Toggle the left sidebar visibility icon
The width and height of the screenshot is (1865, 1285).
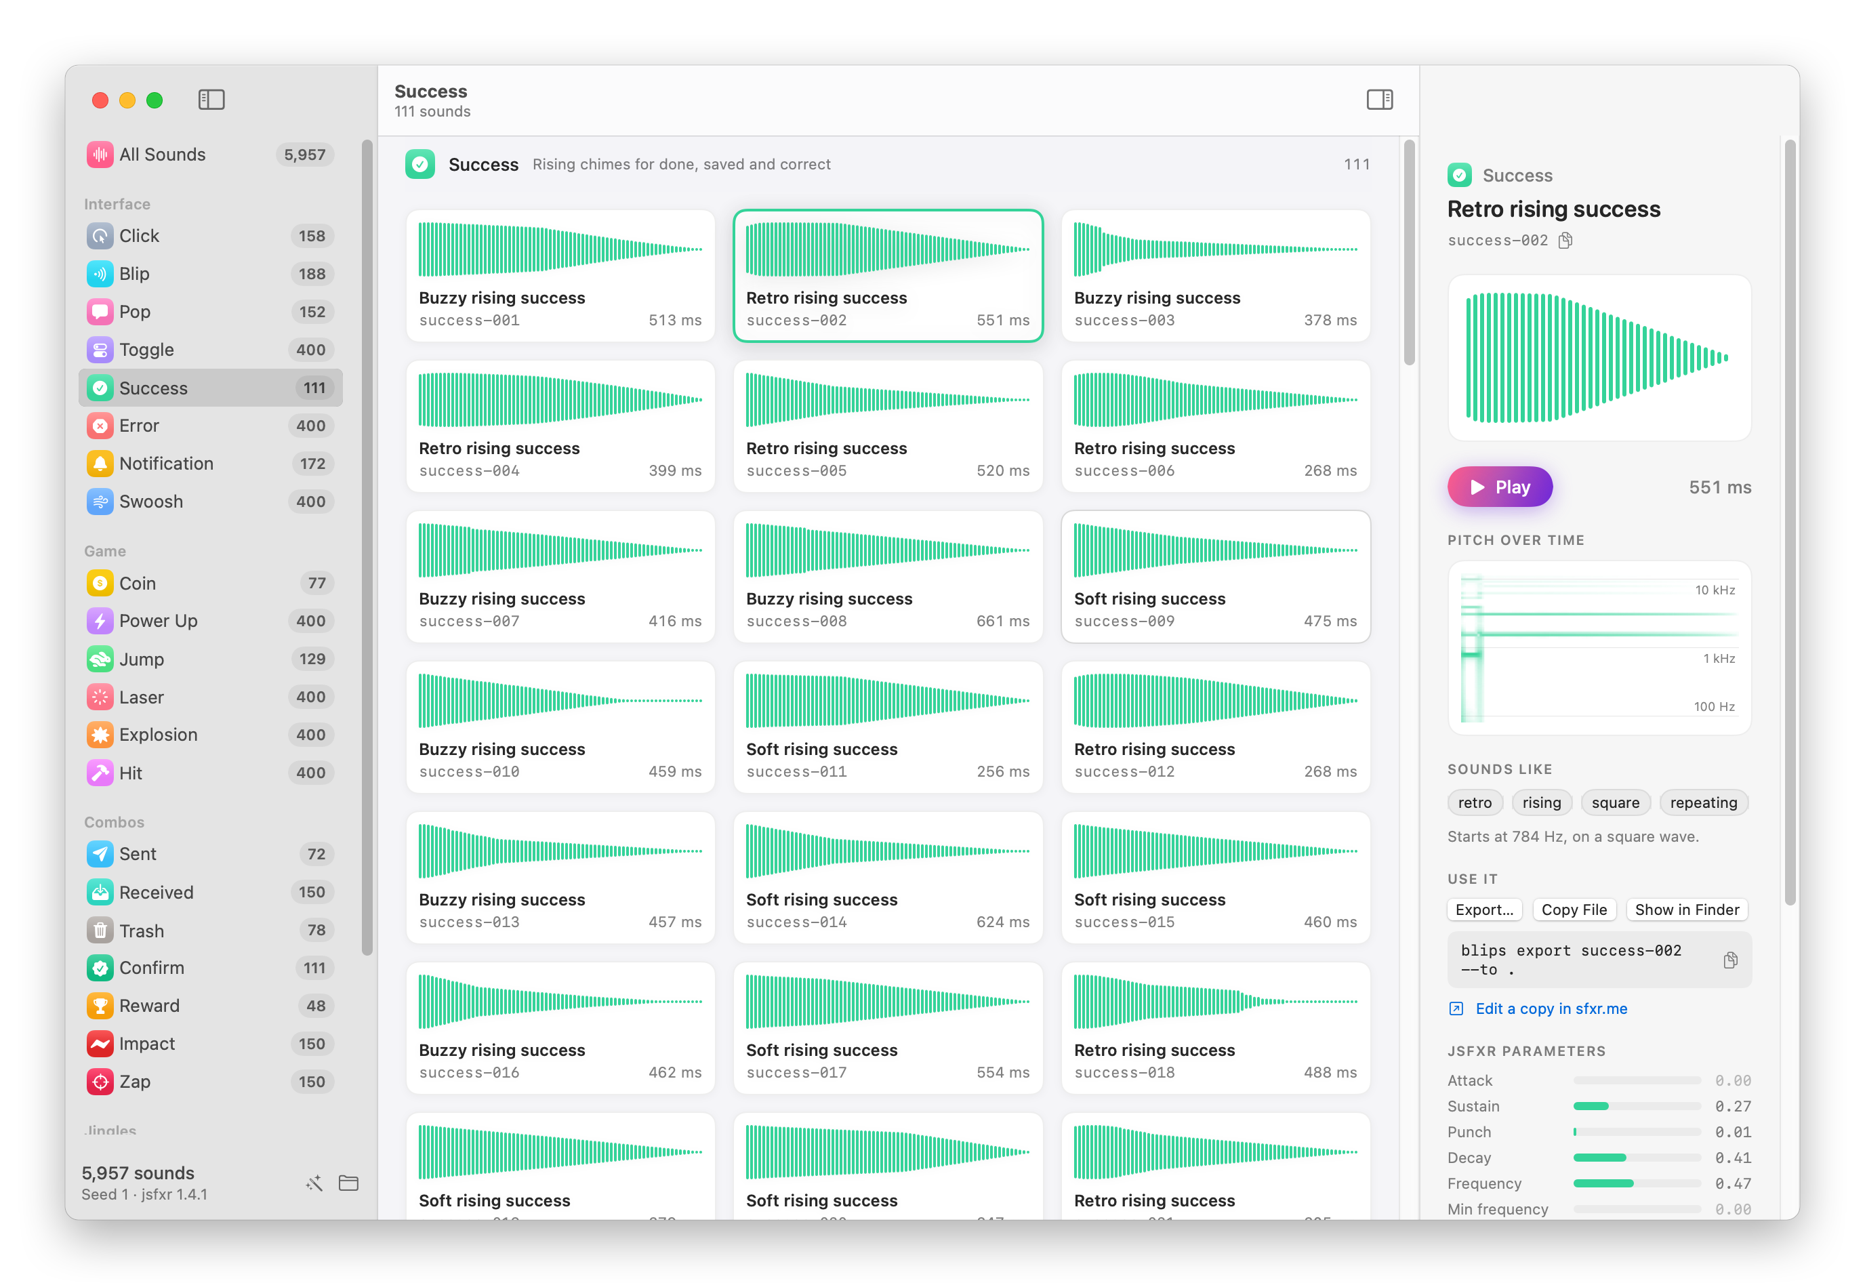click(211, 100)
